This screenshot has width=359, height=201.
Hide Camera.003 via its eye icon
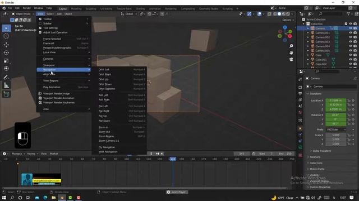(x=350, y=42)
